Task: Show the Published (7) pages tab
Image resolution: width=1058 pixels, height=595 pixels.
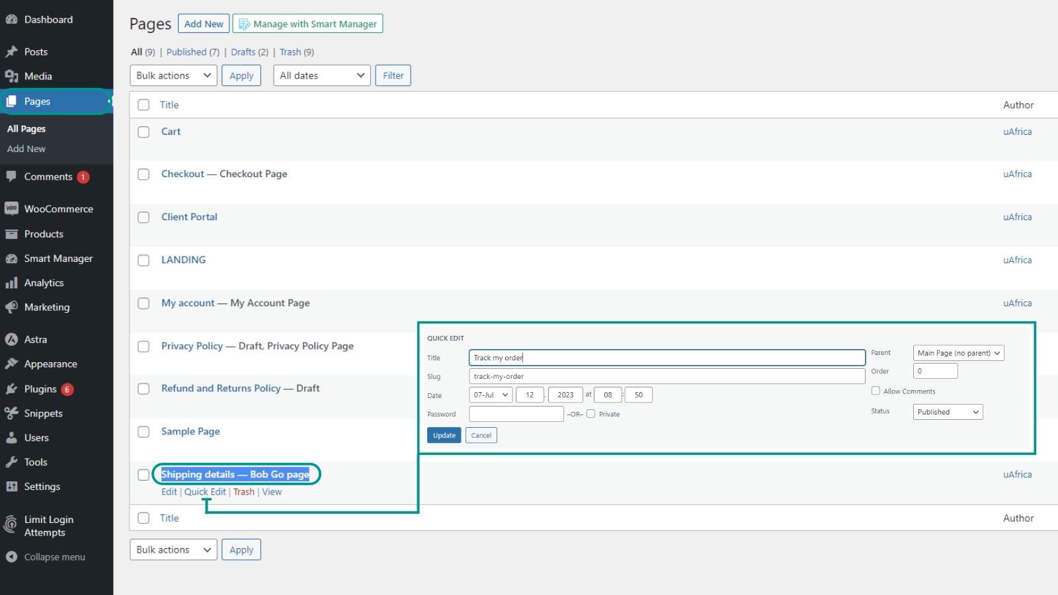Action: point(192,52)
